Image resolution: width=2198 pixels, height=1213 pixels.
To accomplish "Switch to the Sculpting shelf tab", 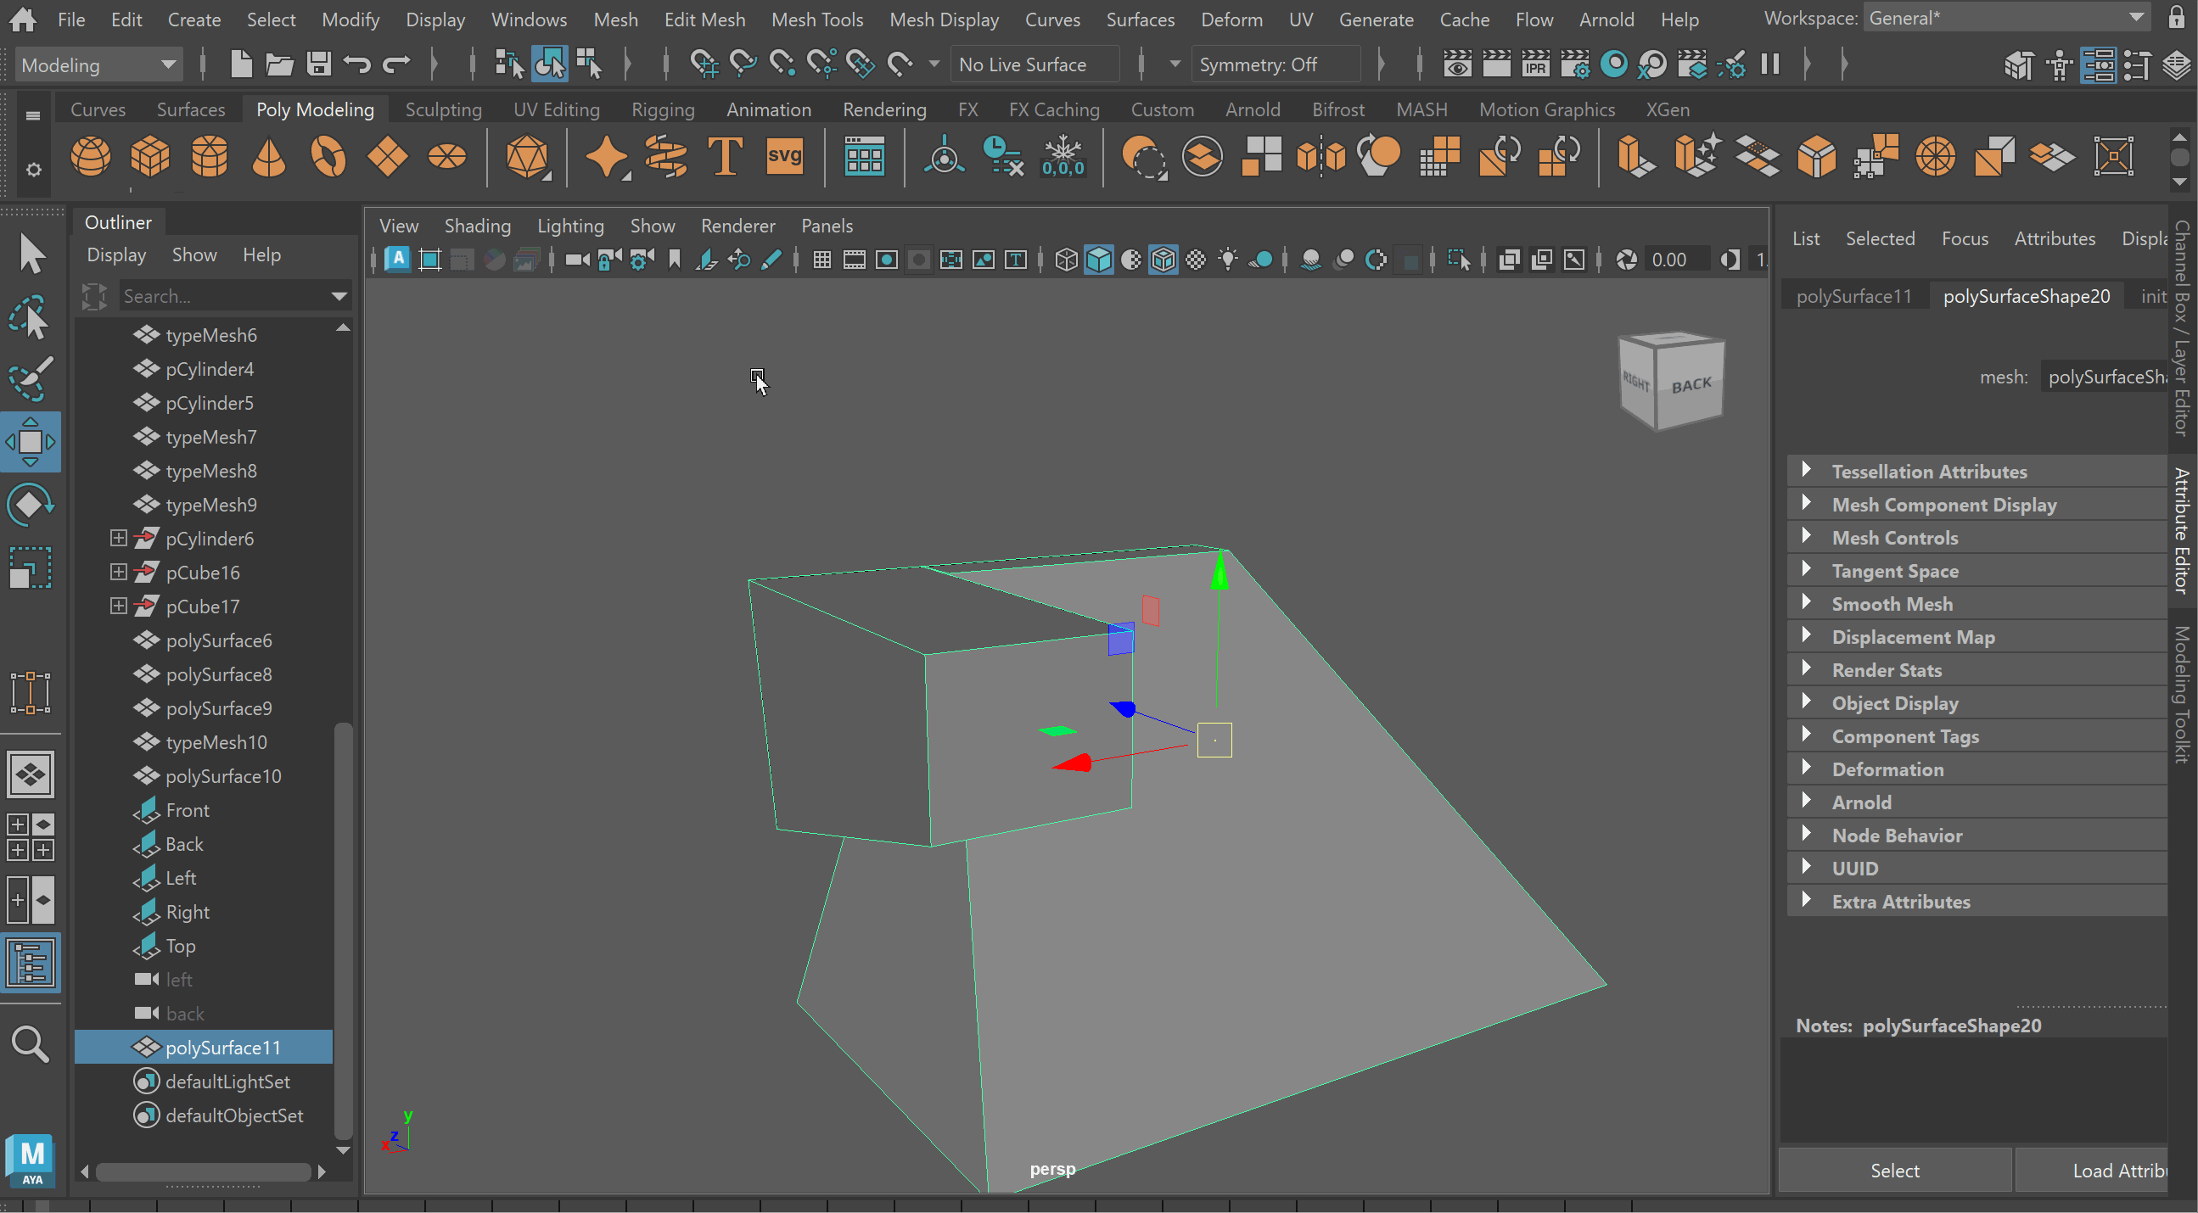I will (x=443, y=109).
